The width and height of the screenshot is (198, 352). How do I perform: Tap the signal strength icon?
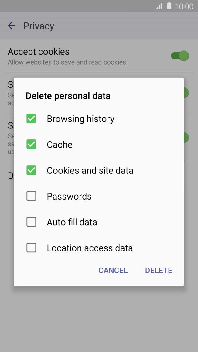tap(158, 6)
